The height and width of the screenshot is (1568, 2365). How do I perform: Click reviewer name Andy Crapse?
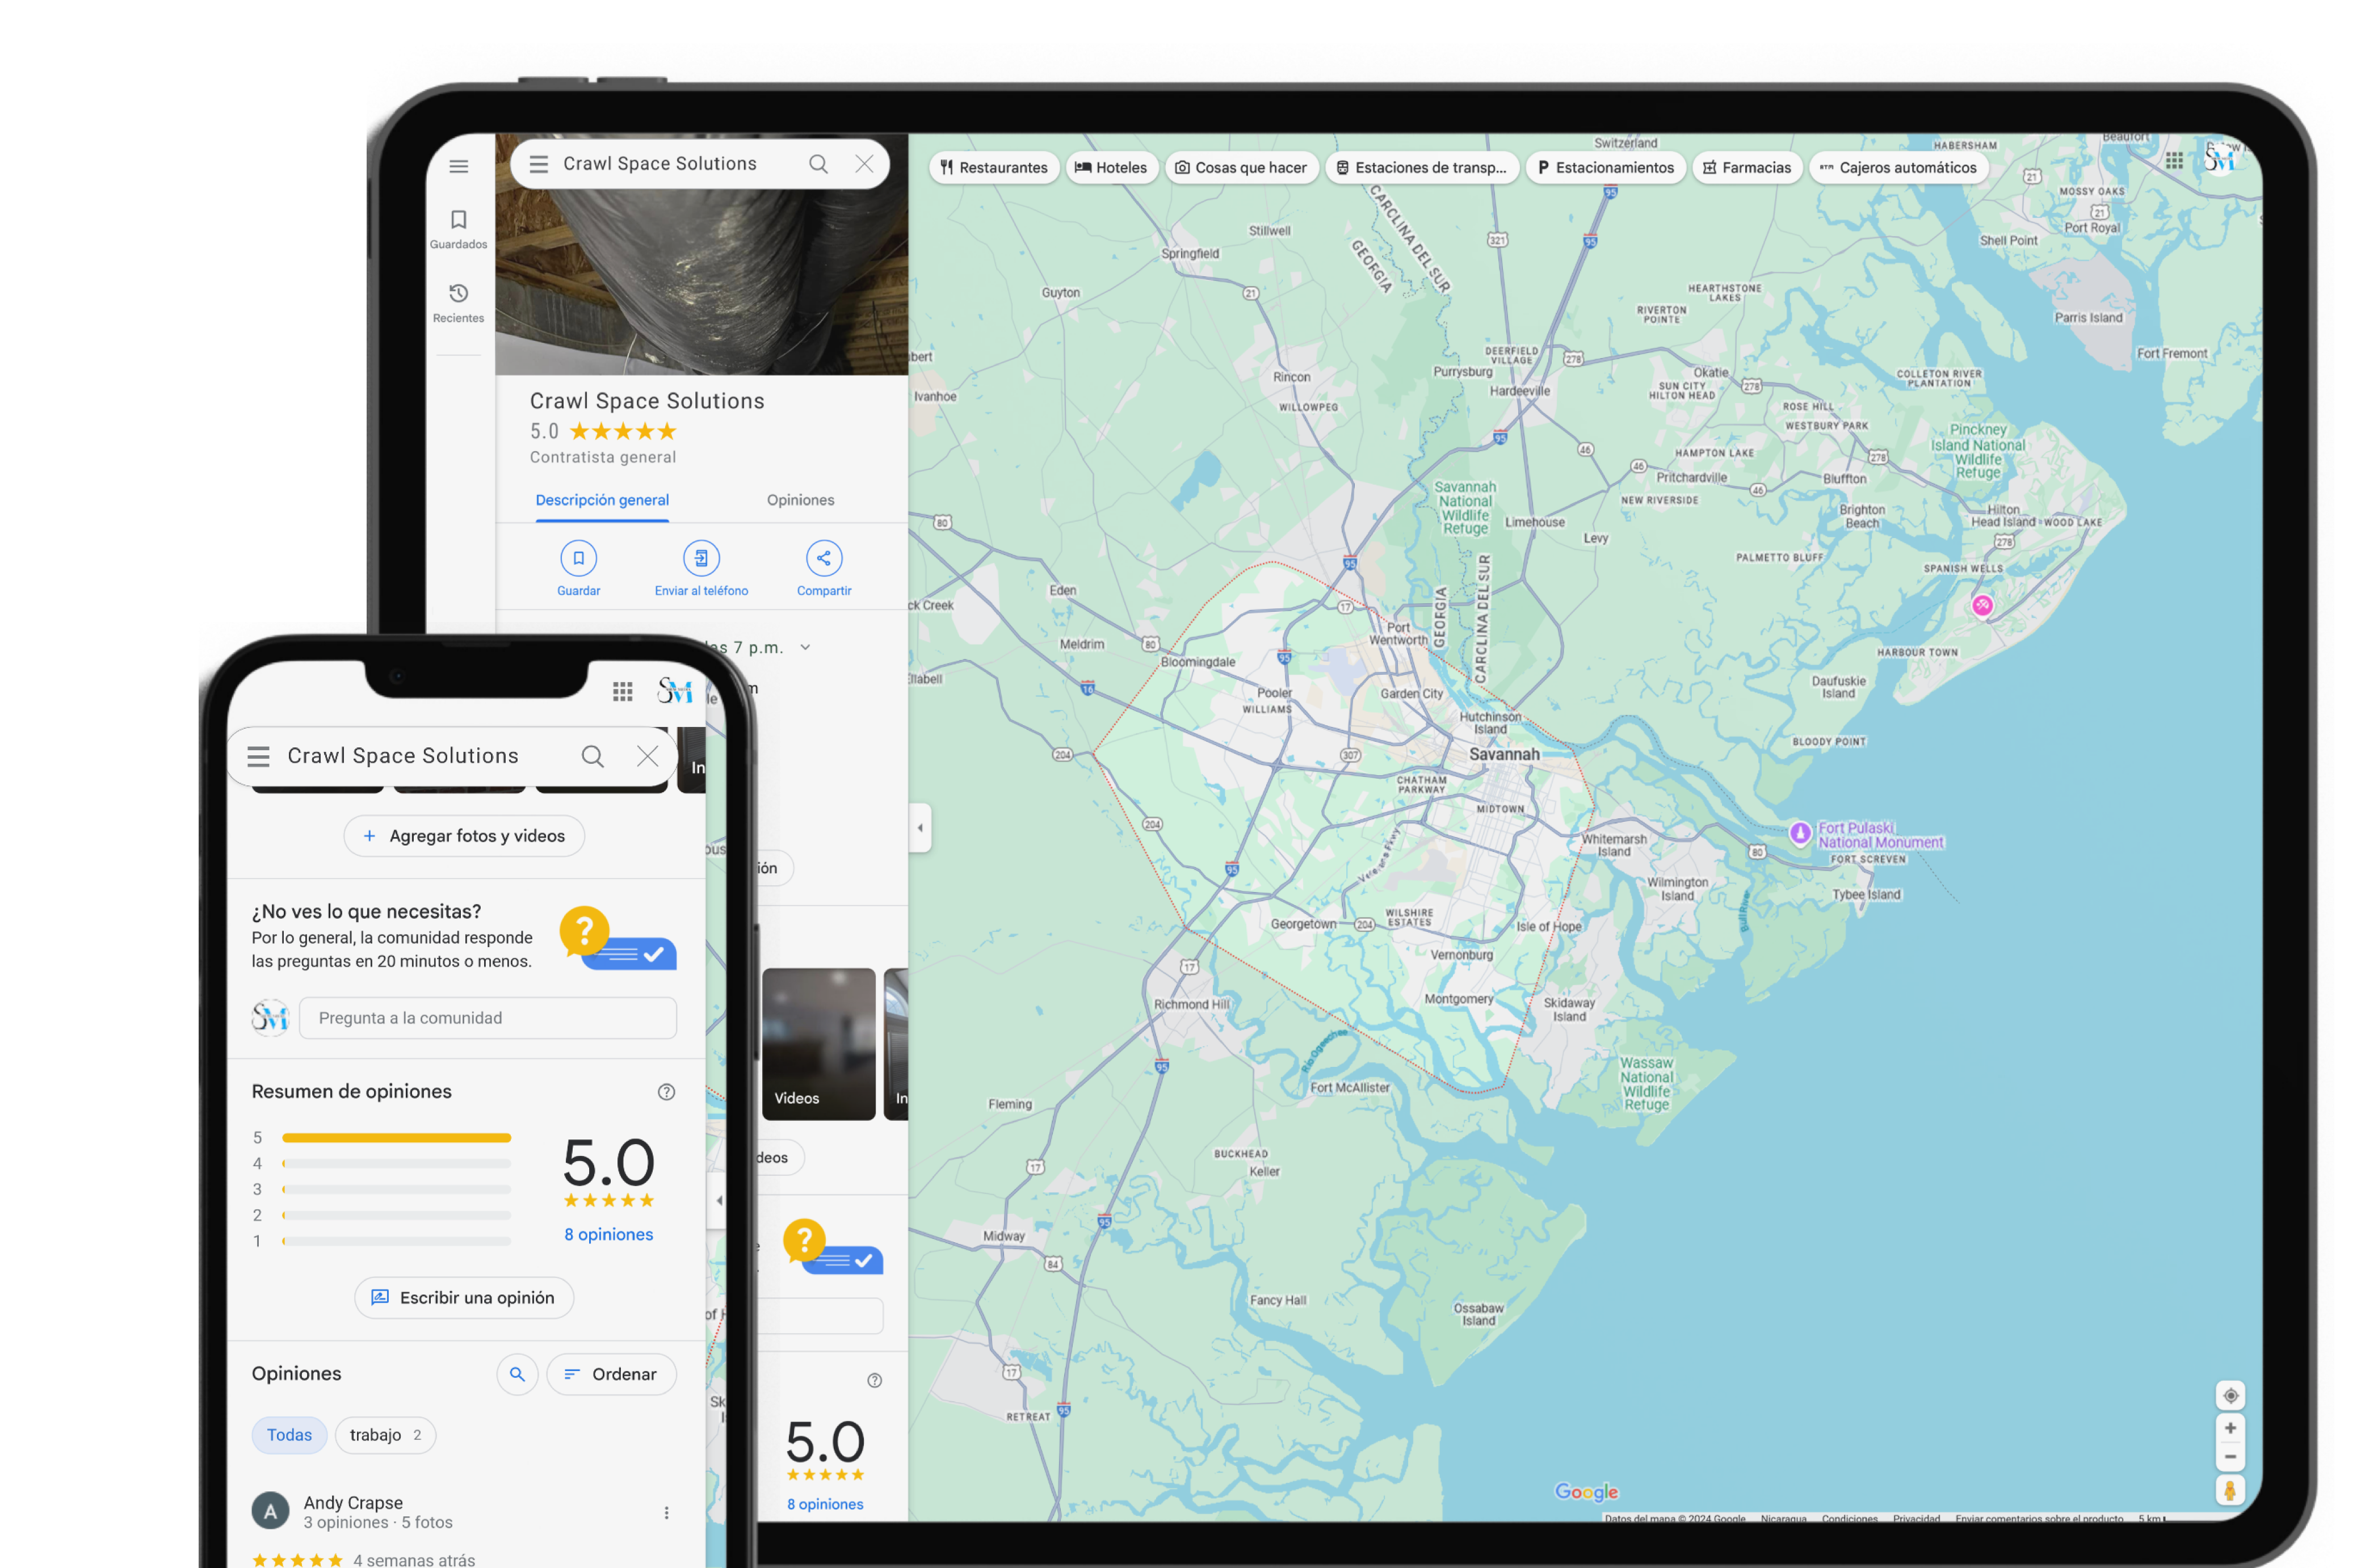click(353, 1503)
